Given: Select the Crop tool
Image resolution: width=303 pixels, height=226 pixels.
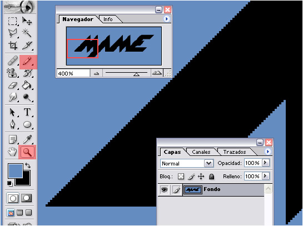Looking at the screenshot, I should (x=13, y=46).
